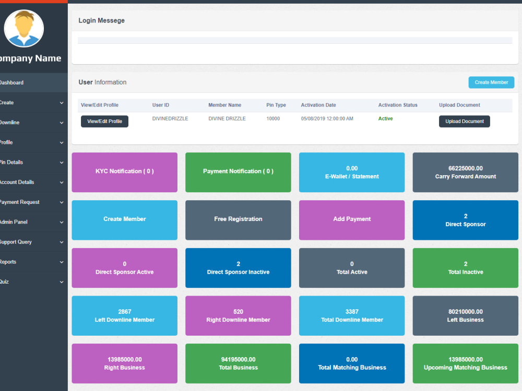Click the View/Edit Profile button
The image size is (522, 391).
coord(104,121)
